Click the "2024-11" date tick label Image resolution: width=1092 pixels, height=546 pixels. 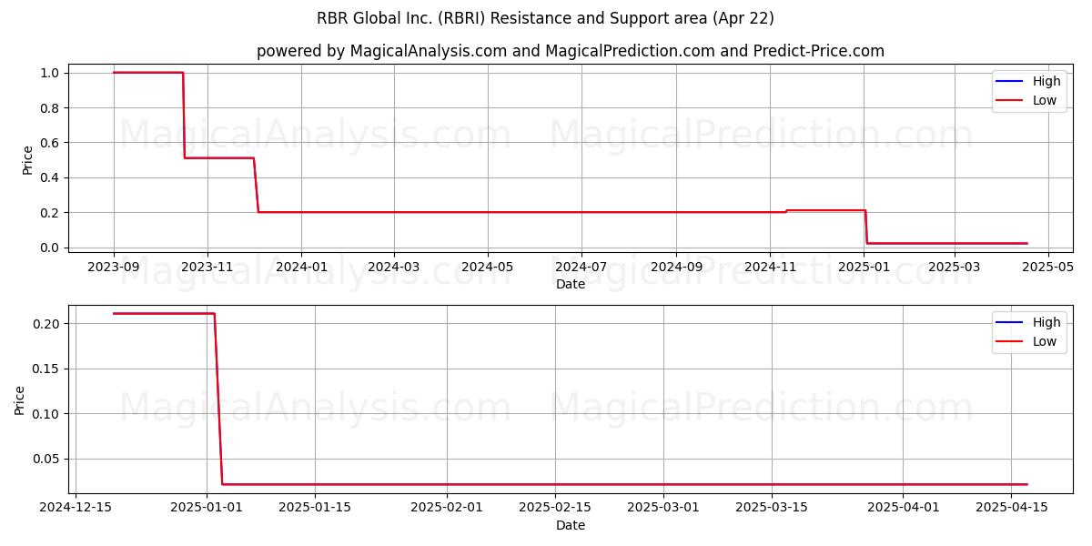[770, 267]
